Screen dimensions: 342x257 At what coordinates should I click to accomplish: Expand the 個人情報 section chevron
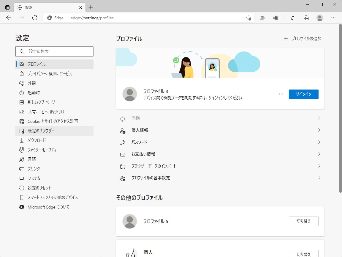[x=319, y=130]
